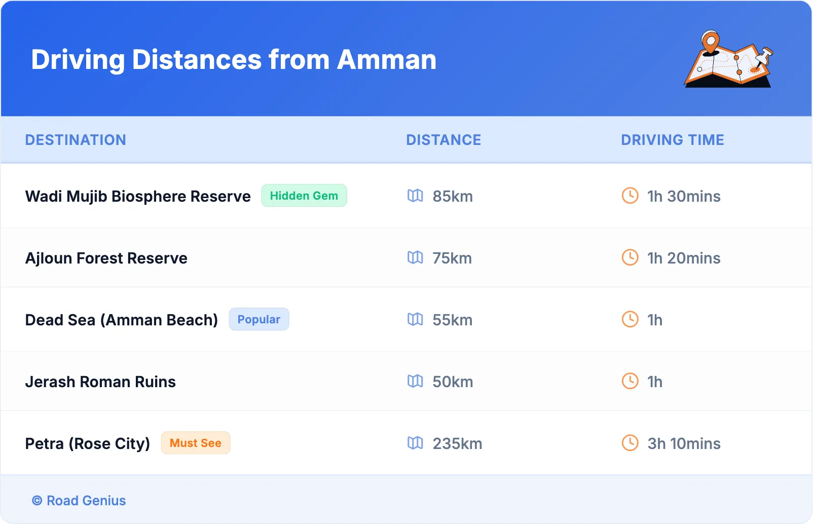Click the DESTINATION column header
Screen dimensions: 813x524
(x=76, y=140)
